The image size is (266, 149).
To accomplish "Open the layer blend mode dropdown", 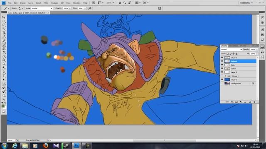I will (x=231, y=49).
